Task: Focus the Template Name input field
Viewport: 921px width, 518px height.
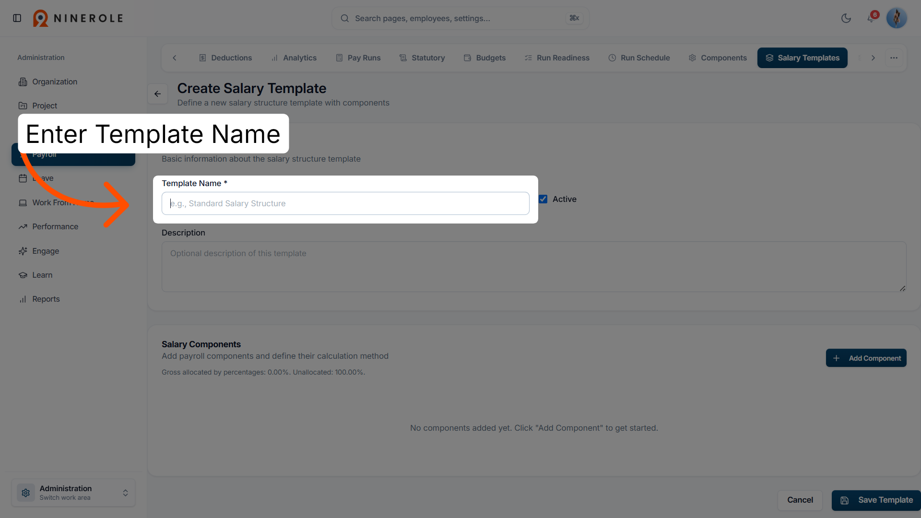Action: tap(345, 203)
